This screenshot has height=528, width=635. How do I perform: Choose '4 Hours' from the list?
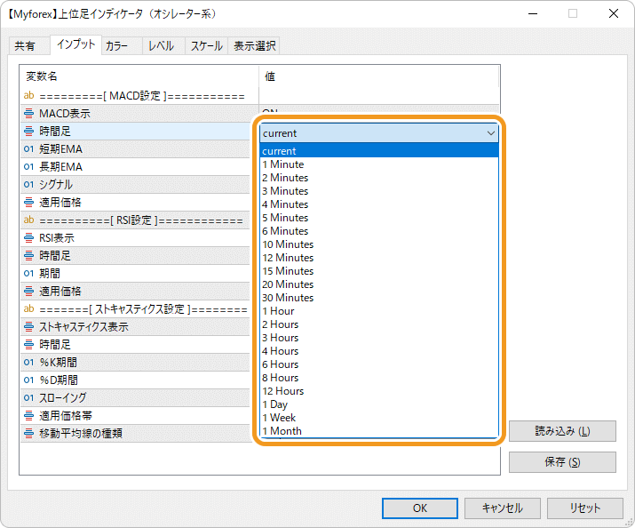point(378,352)
